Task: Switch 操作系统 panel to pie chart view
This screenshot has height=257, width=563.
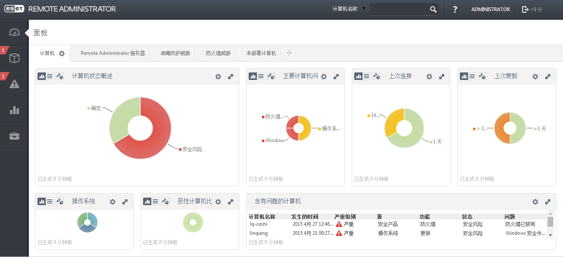Action: coord(60,201)
